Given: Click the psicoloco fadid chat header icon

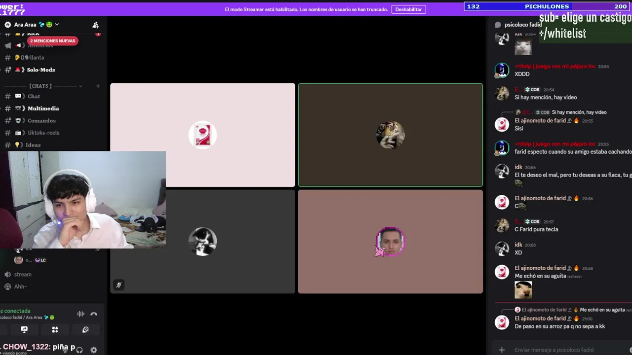Looking at the screenshot, I should [498, 25].
